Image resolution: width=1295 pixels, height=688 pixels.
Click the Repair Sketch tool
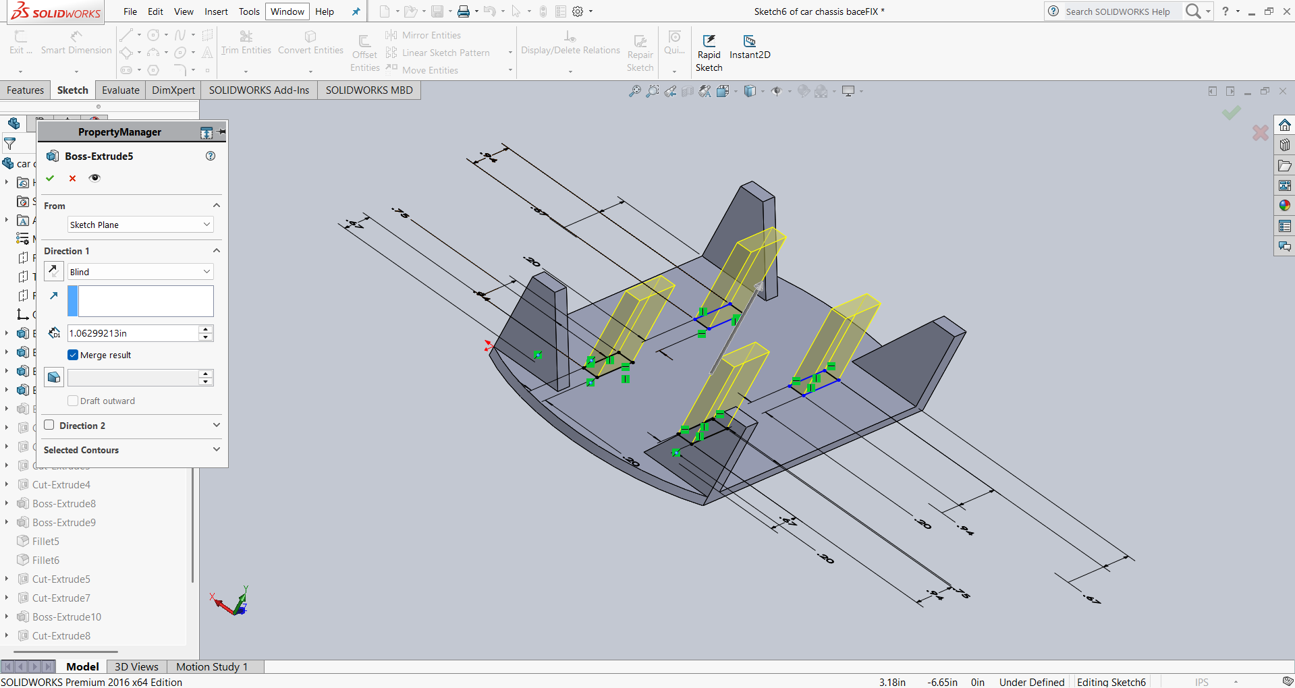click(x=640, y=53)
